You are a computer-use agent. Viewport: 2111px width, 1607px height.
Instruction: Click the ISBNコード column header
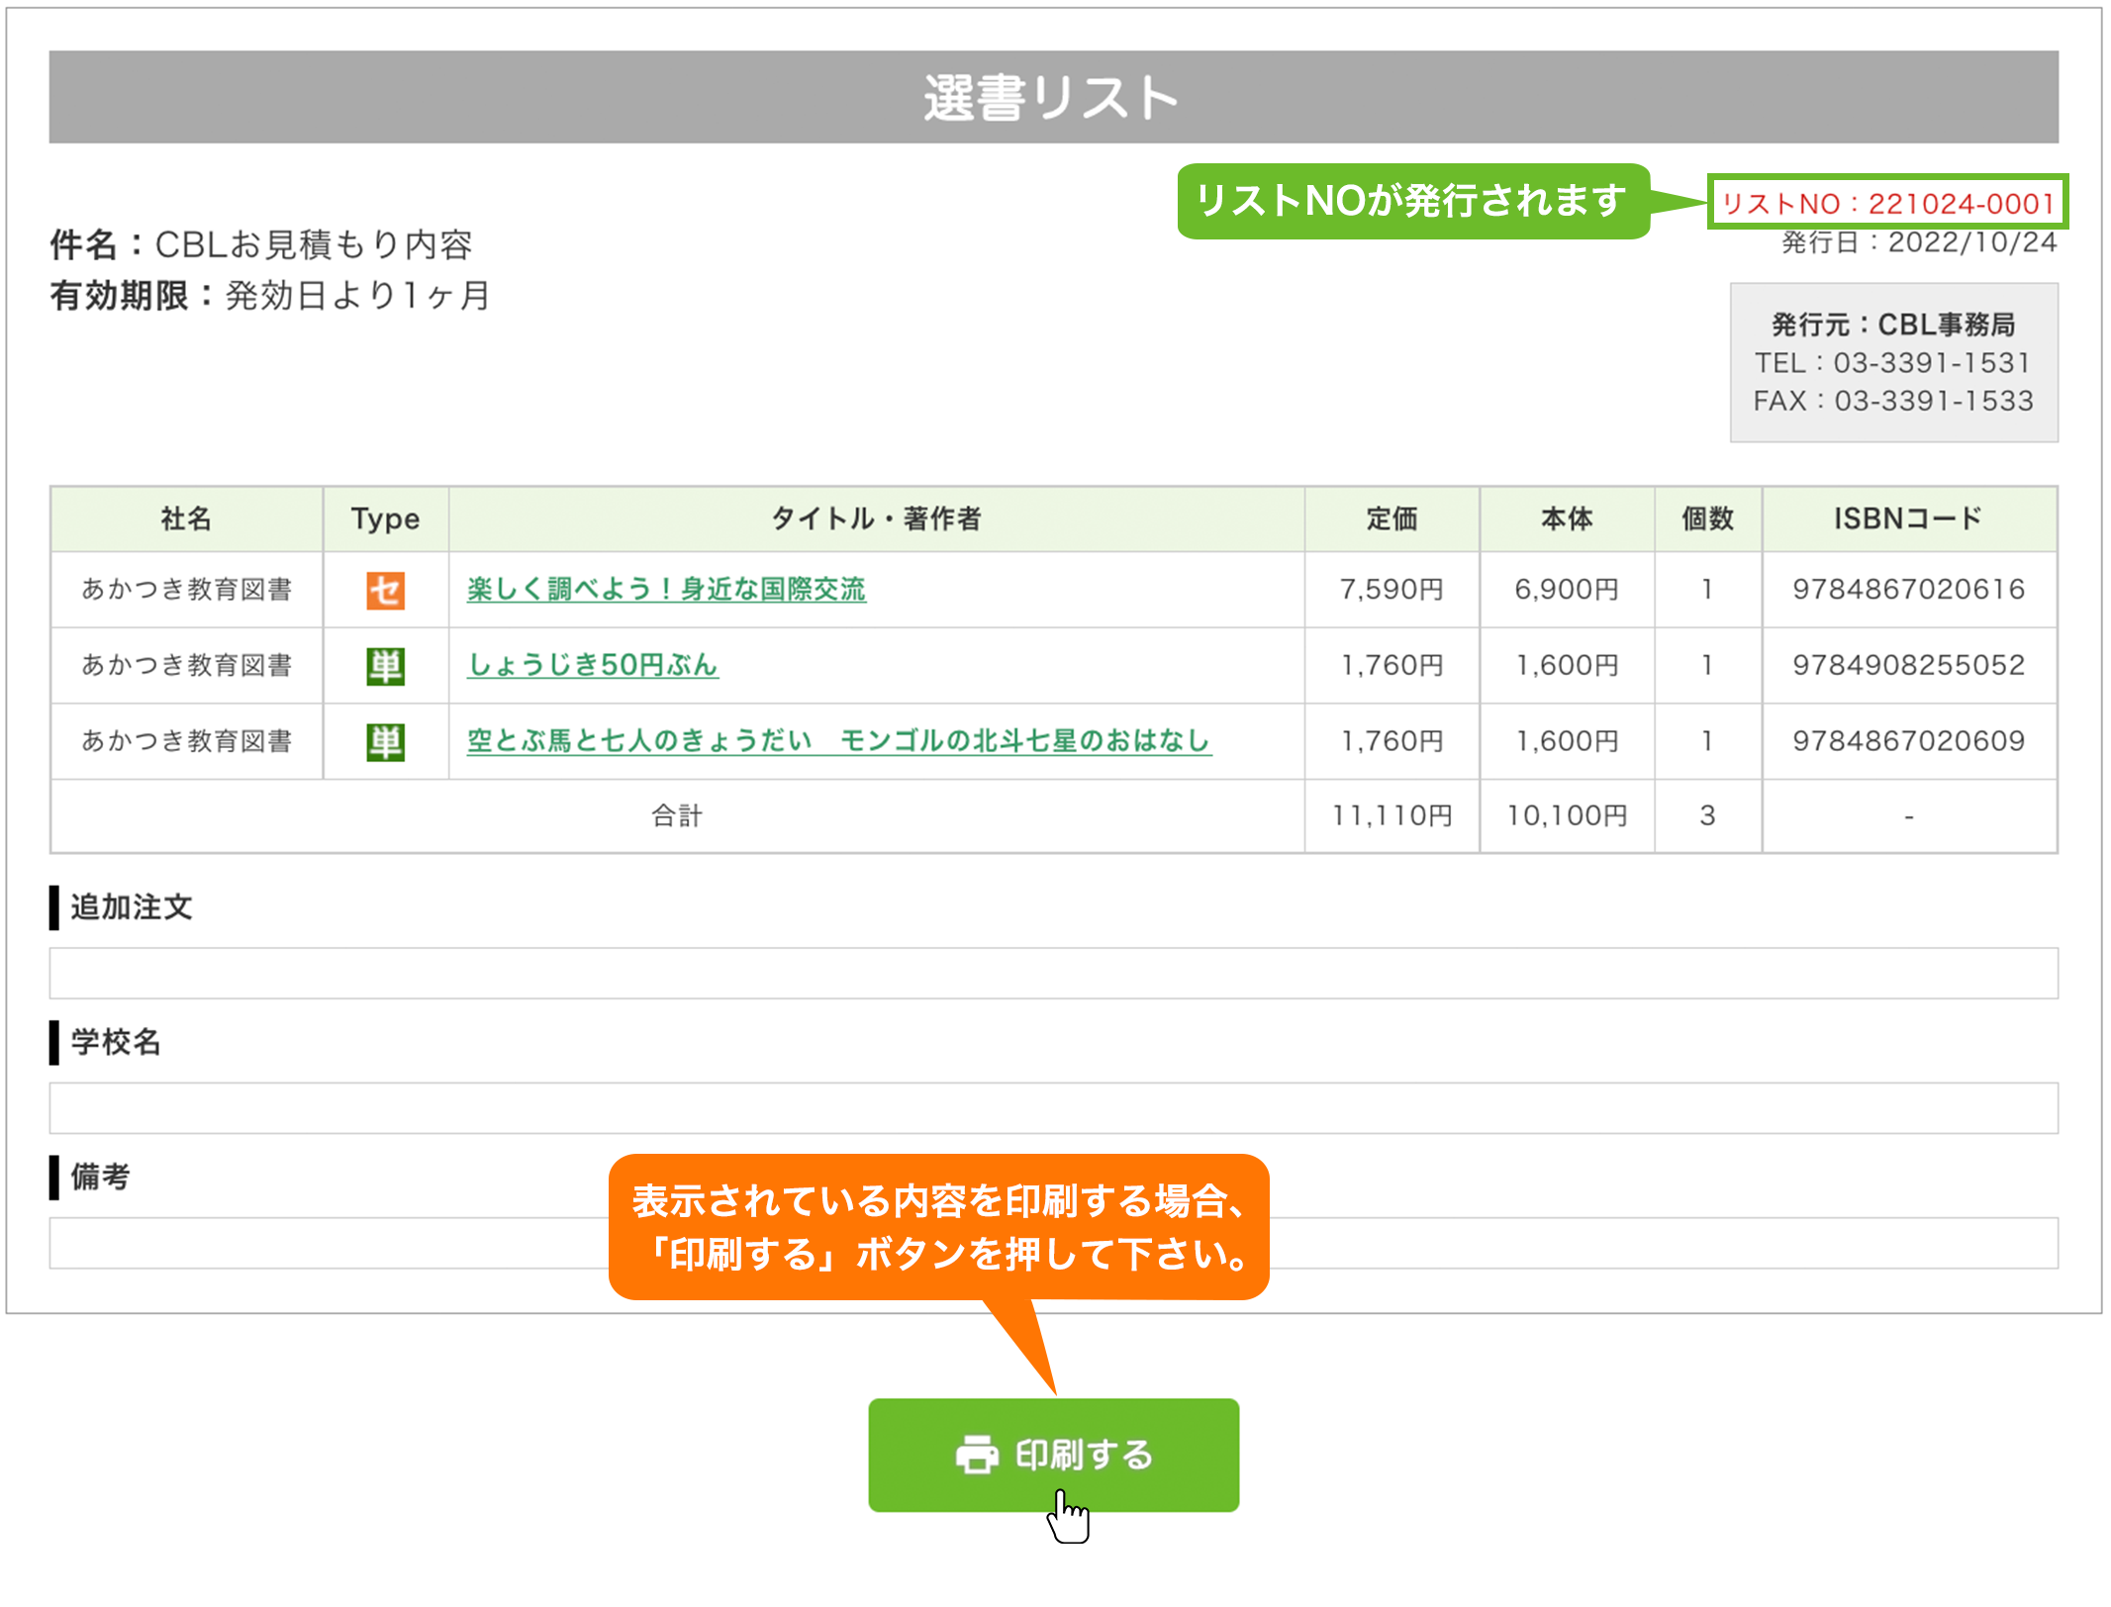1909,519
